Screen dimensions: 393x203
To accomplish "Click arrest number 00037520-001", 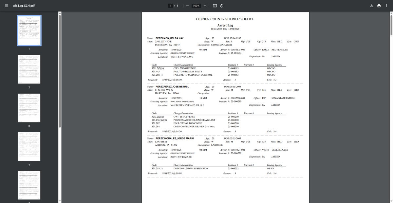I will pos(238,98).
